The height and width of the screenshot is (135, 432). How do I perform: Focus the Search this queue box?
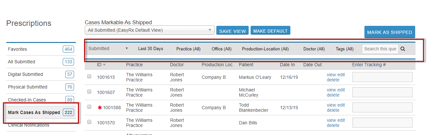pyautogui.click(x=380, y=49)
